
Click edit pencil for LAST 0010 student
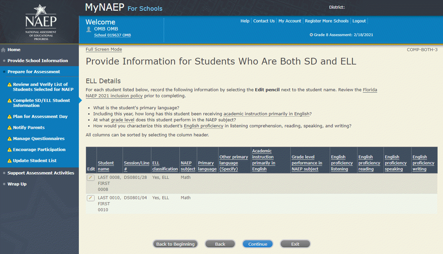tap(91, 198)
